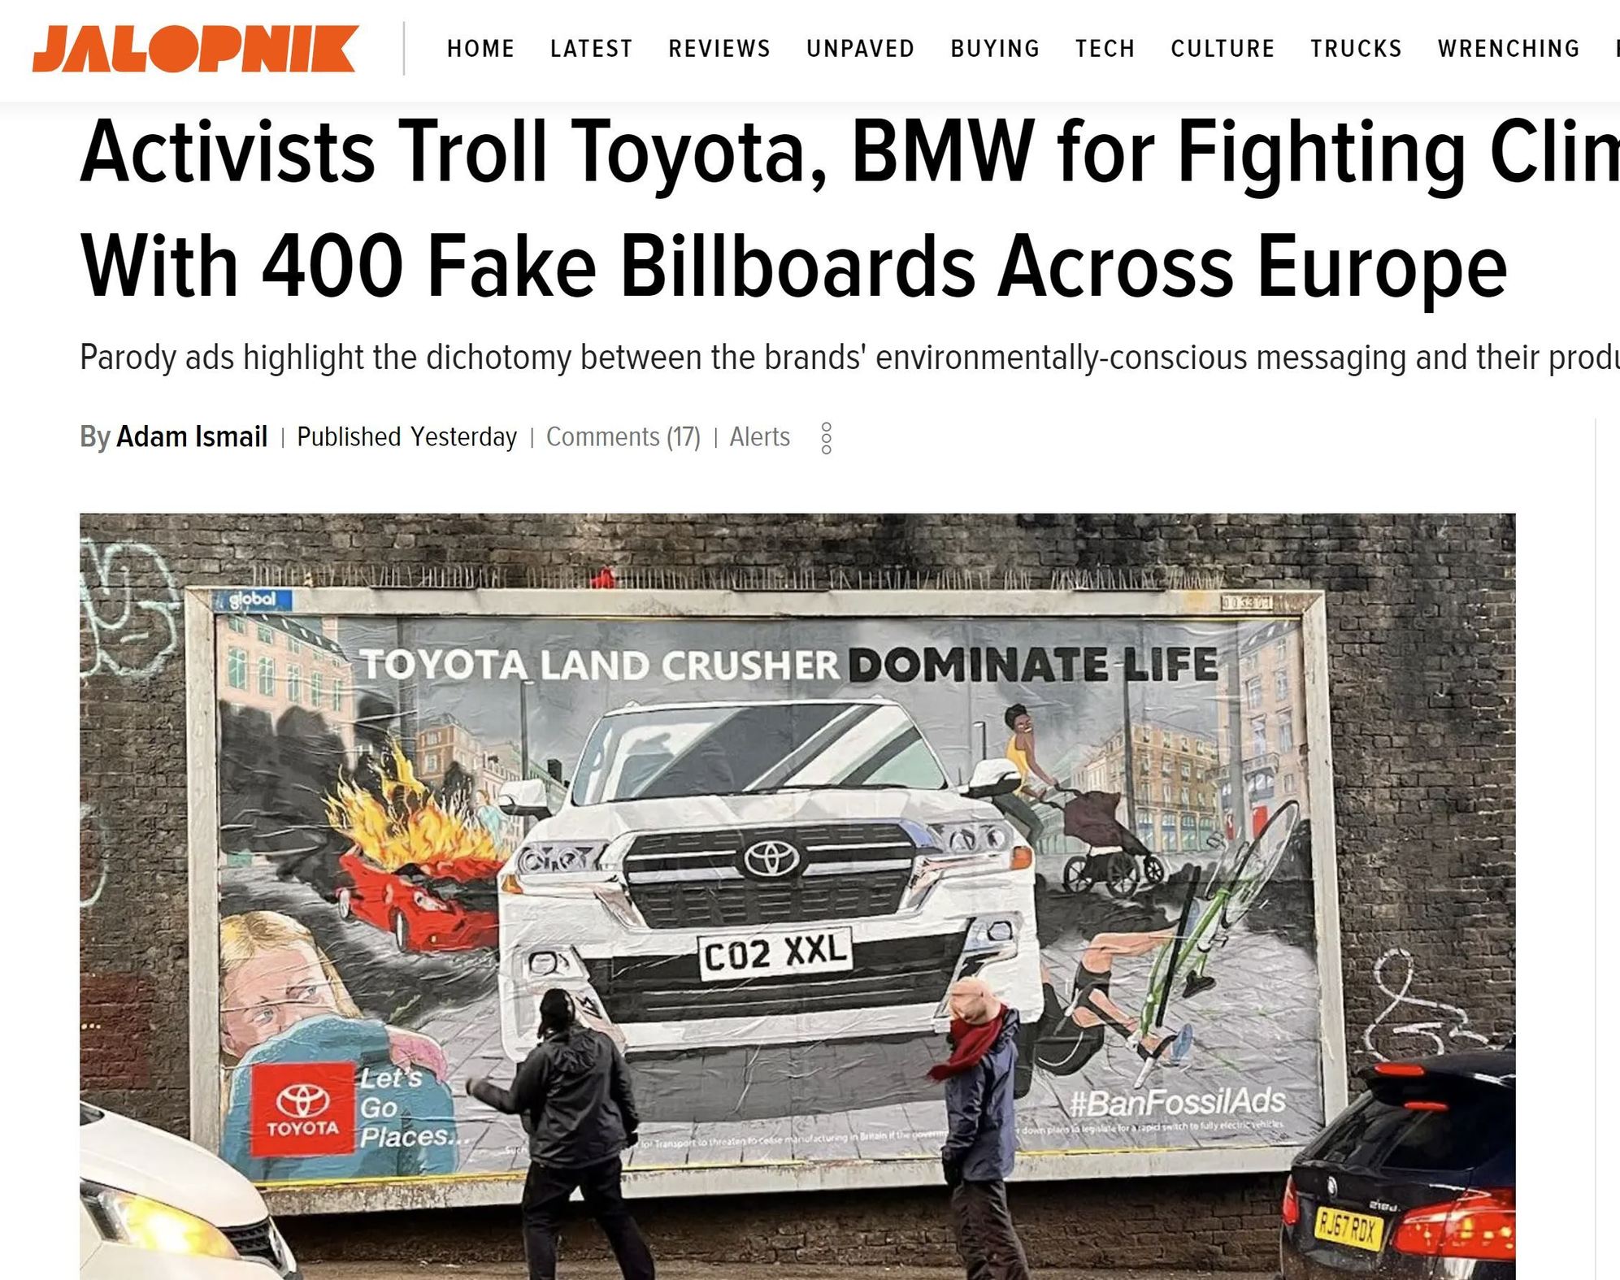Click the Published Yesterday timestamp
Screen dimensions: 1620x1280
[406, 437]
